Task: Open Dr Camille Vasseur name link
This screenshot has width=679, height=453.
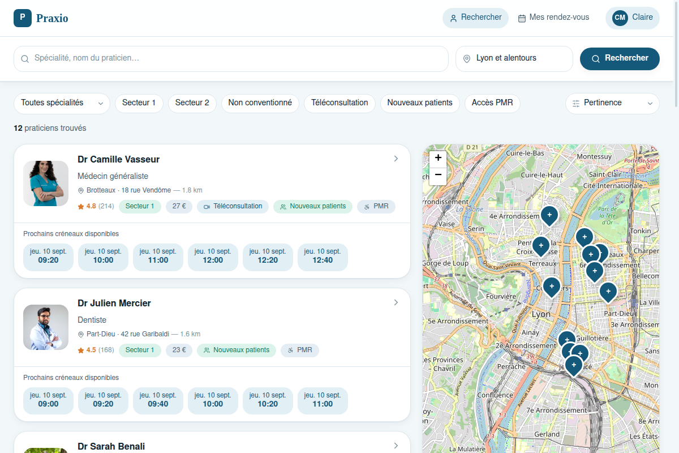Action: coord(119,160)
